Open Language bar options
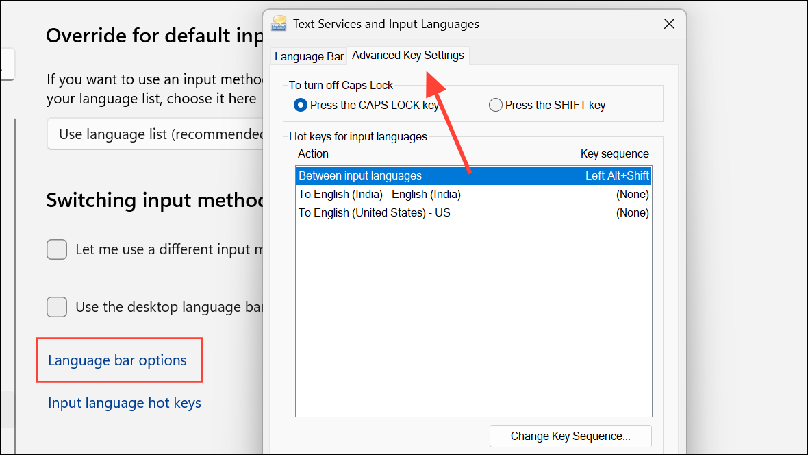Screen dimensions: 808x455 118,359
